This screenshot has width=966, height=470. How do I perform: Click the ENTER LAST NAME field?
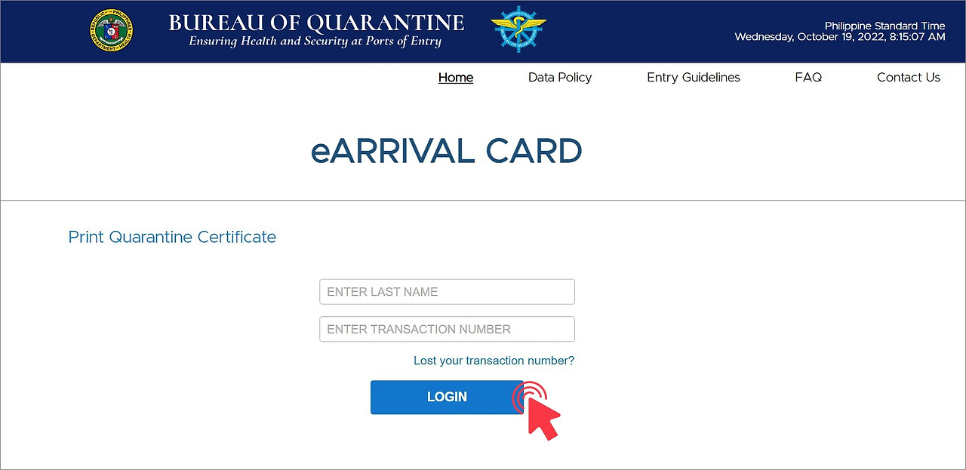coord(447,291)
